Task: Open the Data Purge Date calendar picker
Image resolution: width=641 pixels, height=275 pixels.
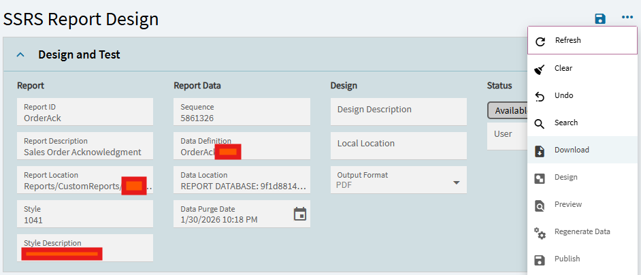Action: [x=299, y=214]
